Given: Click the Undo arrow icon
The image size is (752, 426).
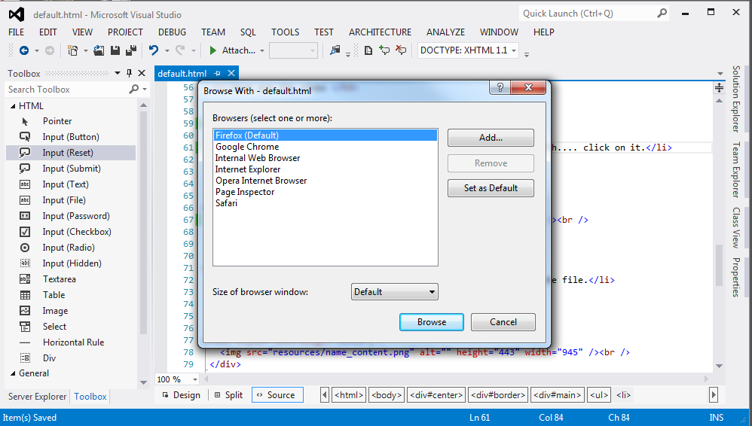Looking at the screenshot, I should (154, 50).
